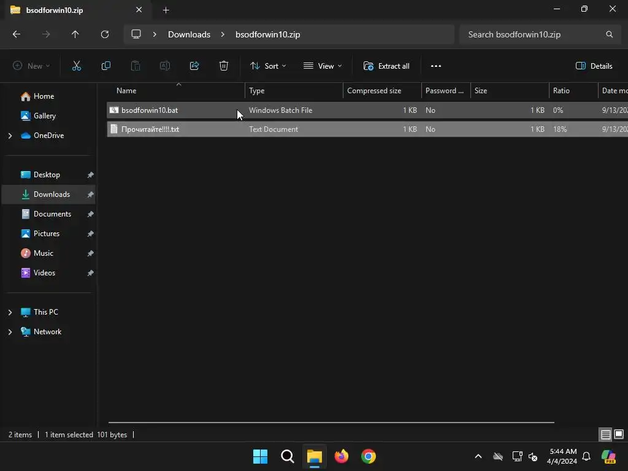Viewport: 628px width, 471px height.
Task: Switch to large thumbnails view icon
Action: tap(619, 434)
